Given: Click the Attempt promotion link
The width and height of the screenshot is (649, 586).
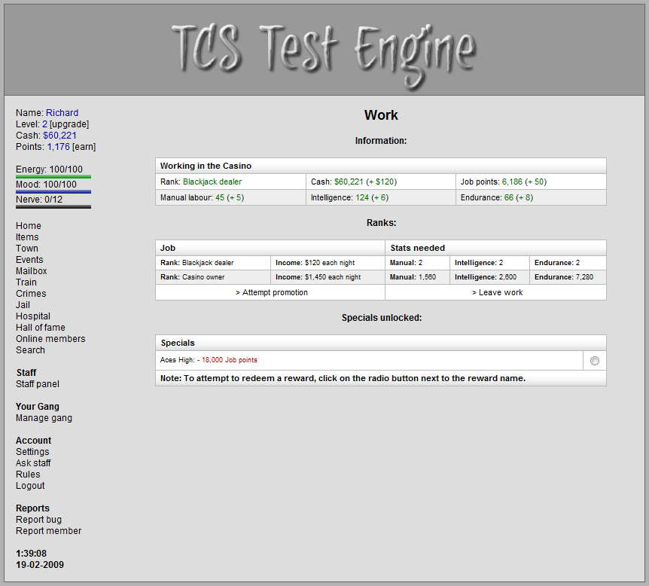Looking at the screenshot, I should [271, 292].
